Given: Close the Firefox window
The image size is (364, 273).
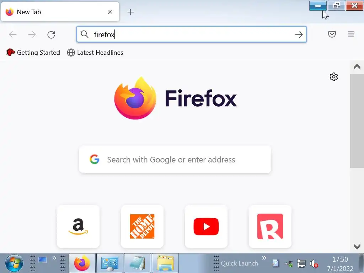Looking at the screenshot, I should (x=354, y=6).
